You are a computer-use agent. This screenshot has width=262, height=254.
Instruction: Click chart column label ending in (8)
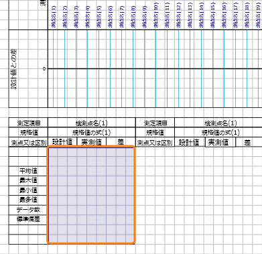[133, 17]
